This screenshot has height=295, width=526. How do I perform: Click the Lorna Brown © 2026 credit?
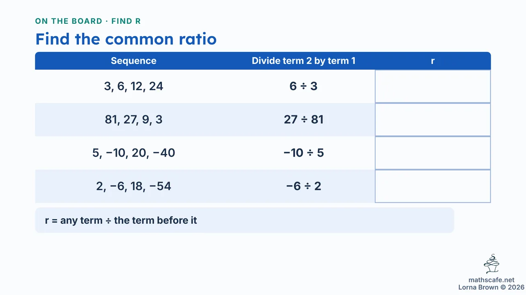tap(491, 287)
